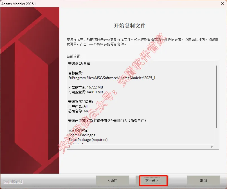Click the 开始复制文件 heading
227x189 pixels.
coord(130,26)
